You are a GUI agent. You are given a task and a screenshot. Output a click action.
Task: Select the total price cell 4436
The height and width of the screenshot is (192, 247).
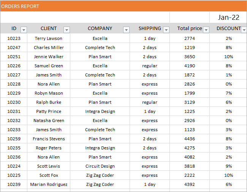(x=190, y=139)
